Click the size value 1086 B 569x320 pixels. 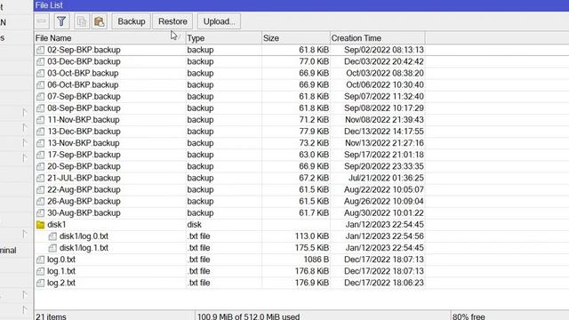point(317,260)
